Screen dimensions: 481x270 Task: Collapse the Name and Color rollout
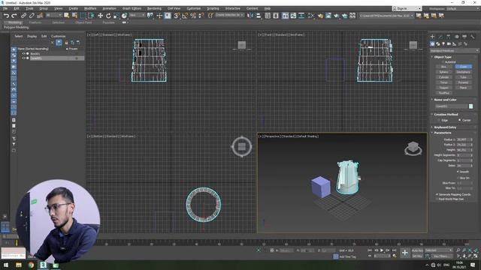445,100
